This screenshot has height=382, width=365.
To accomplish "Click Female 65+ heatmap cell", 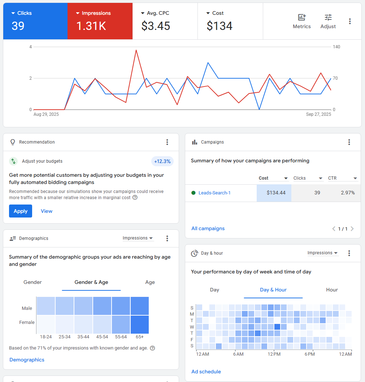I will [x=140, y=324].
